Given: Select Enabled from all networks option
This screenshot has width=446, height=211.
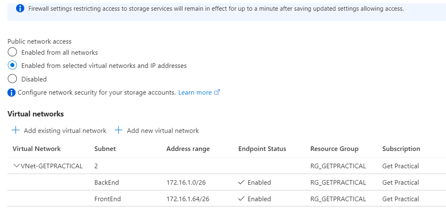Looking at the screenshot, I should 13,53.
